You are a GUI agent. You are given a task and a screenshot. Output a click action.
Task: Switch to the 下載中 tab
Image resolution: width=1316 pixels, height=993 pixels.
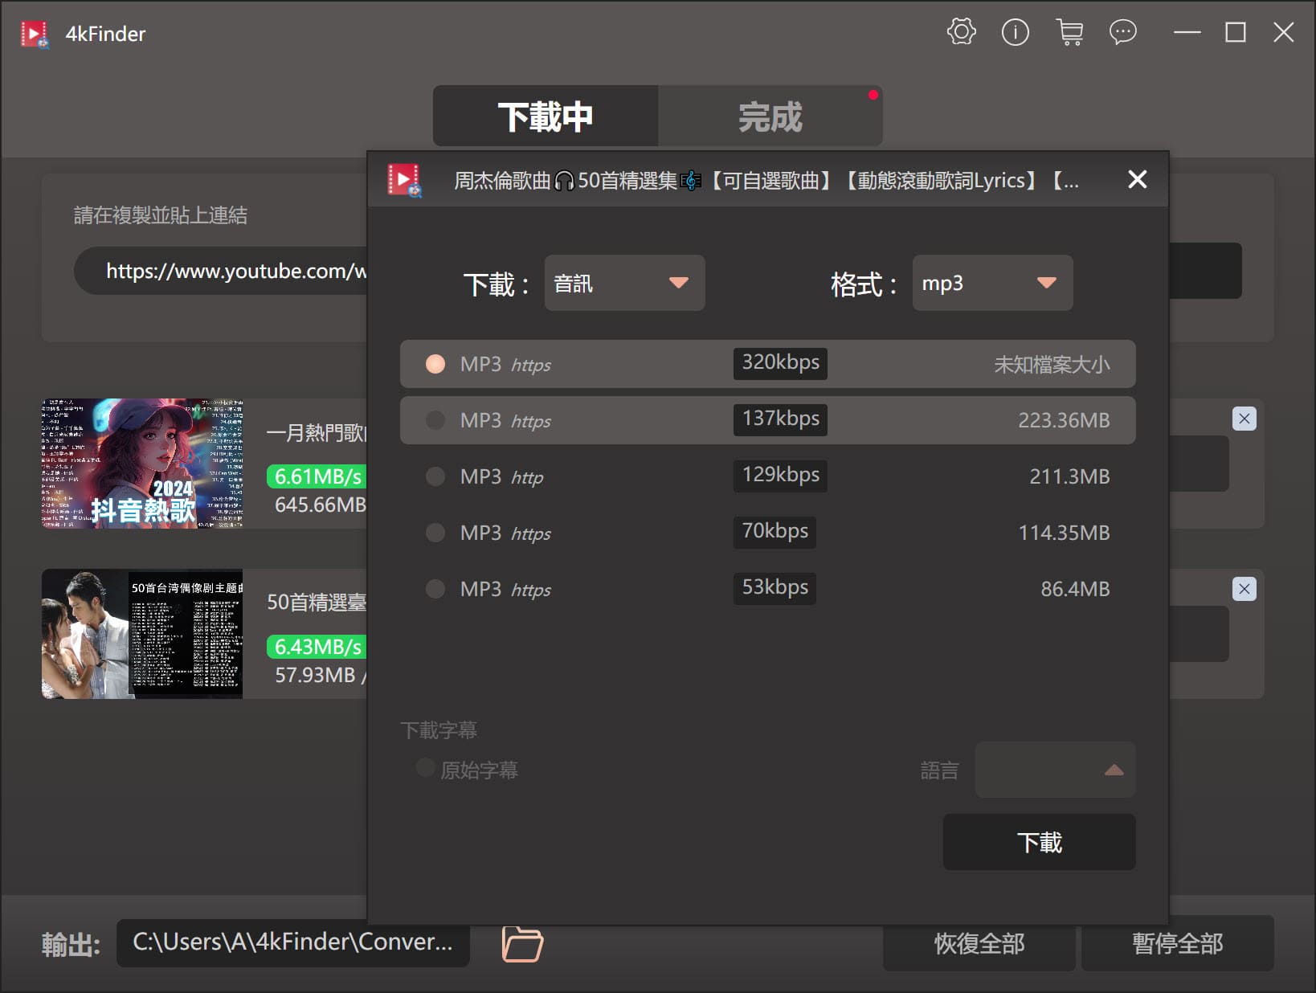pyautogui.click(x=546, y=116)
